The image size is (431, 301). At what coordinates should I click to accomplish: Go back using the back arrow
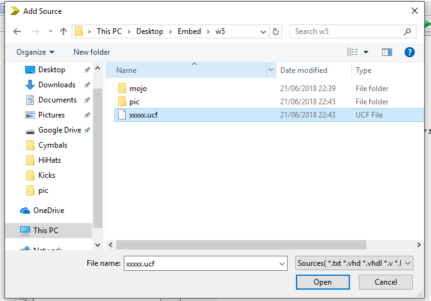point(17,31)
